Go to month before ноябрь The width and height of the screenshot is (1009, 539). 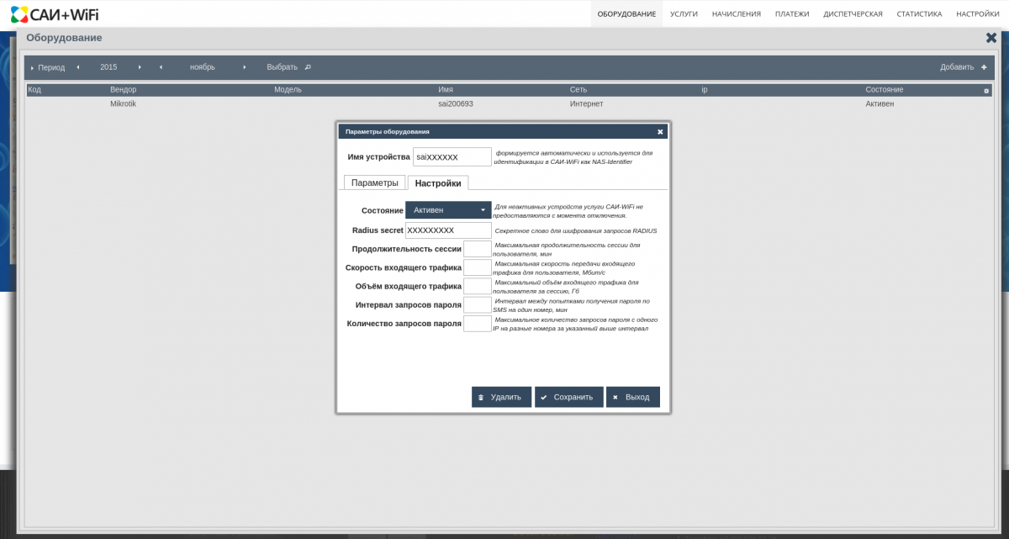click(161, 67)
